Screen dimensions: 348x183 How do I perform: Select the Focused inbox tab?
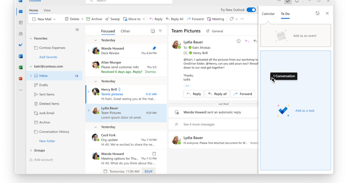tap(108, 31)
